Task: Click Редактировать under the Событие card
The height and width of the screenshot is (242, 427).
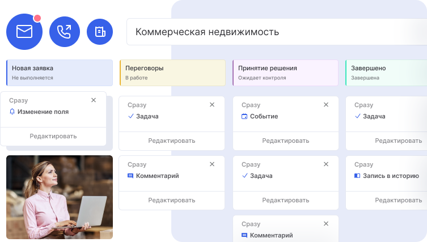Action: [285, 141]
